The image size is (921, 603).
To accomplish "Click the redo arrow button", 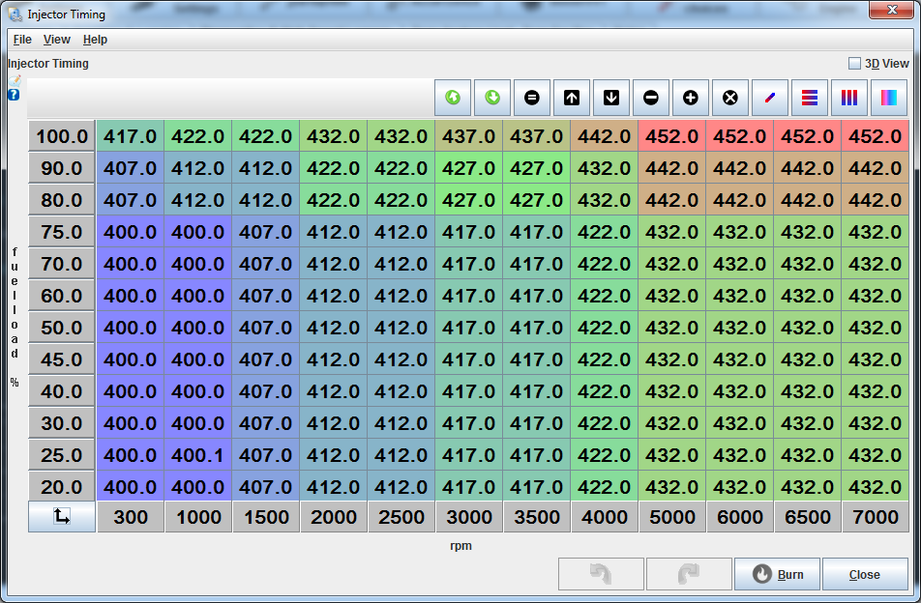I will point(689,574).
